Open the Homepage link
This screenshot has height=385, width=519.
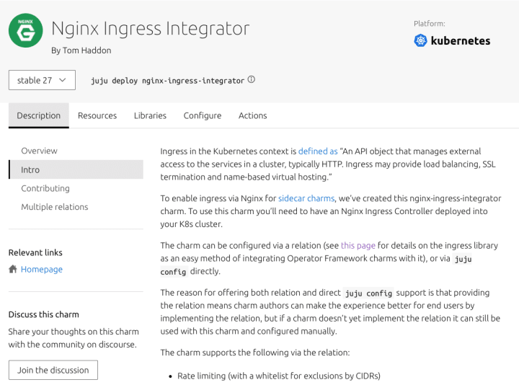(x=42, y=270)
